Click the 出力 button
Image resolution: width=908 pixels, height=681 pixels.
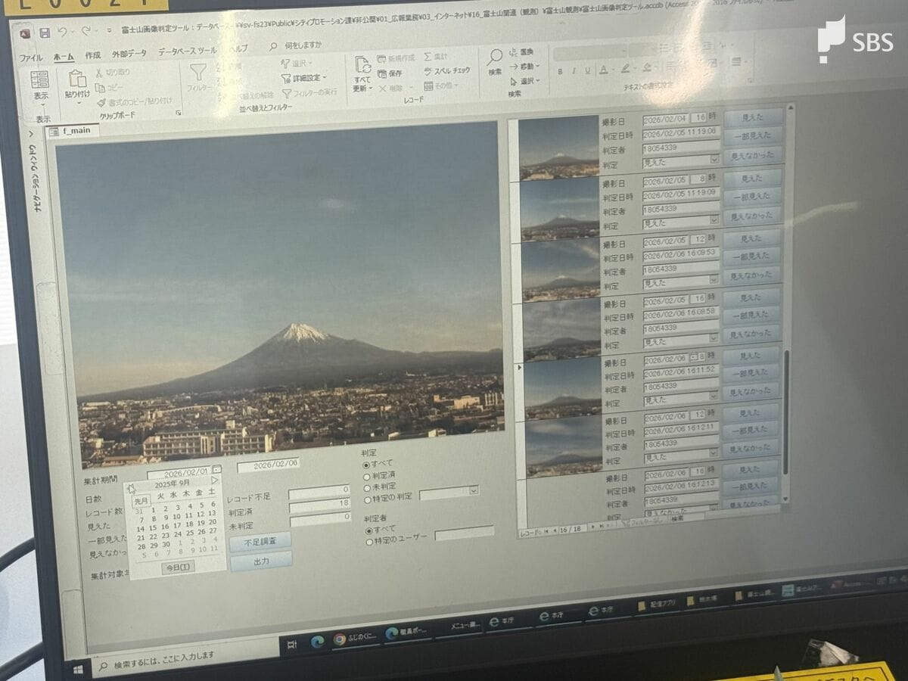pos(260,561)
